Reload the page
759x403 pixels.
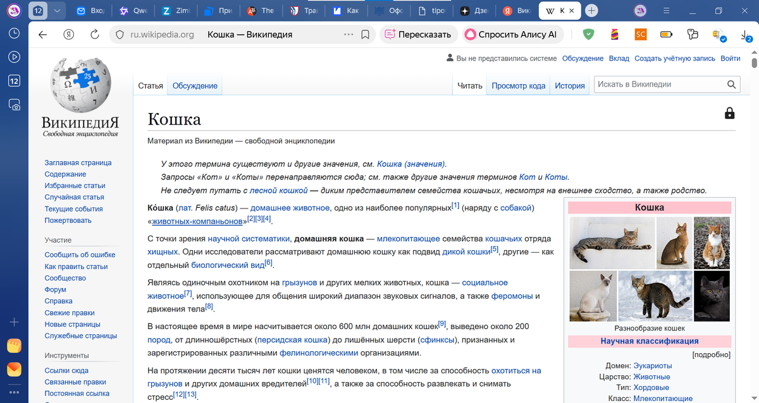click(x=95, y=35)
